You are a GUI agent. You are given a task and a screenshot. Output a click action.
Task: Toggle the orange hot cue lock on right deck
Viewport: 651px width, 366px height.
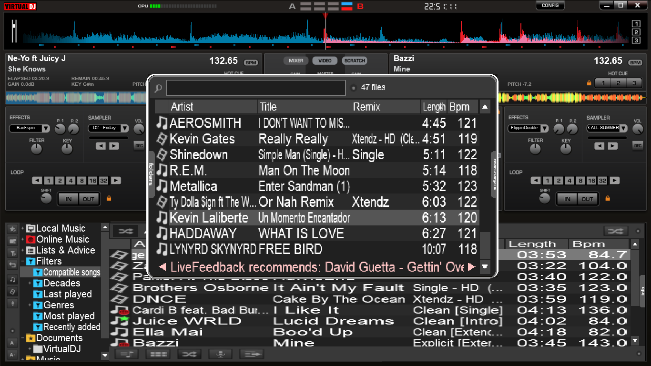[x=589, y=83]
